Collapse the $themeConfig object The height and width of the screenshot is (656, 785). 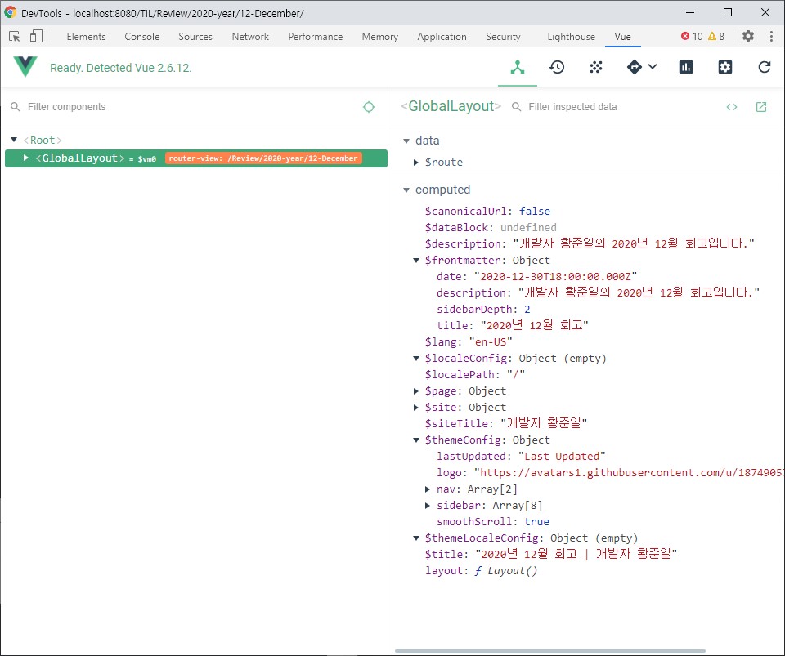[416, 440]
